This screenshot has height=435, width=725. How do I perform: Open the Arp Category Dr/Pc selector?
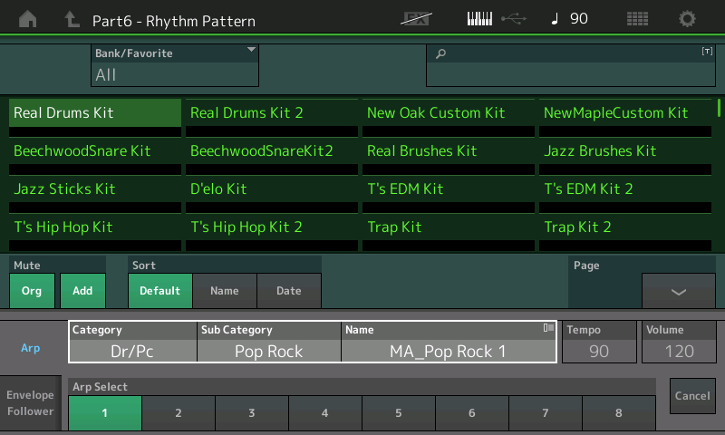[x=133, y=351]
